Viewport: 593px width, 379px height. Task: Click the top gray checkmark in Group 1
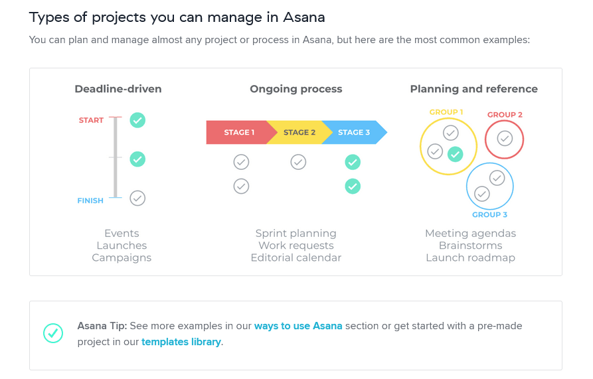(x=450, y=133)
